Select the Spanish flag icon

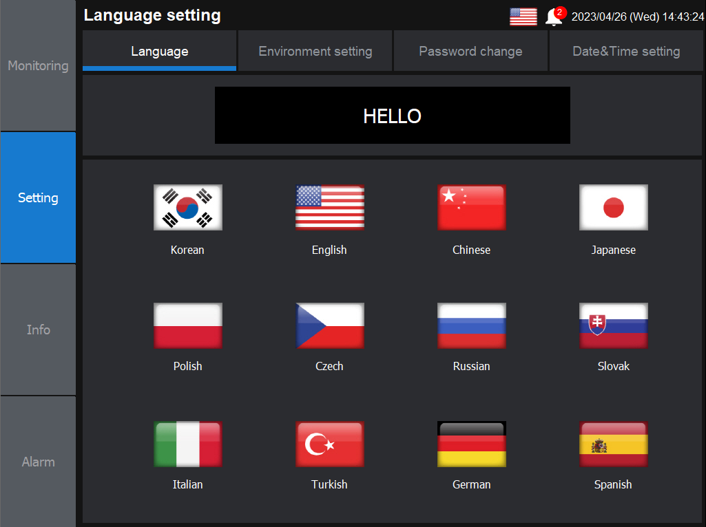point(613,444)
